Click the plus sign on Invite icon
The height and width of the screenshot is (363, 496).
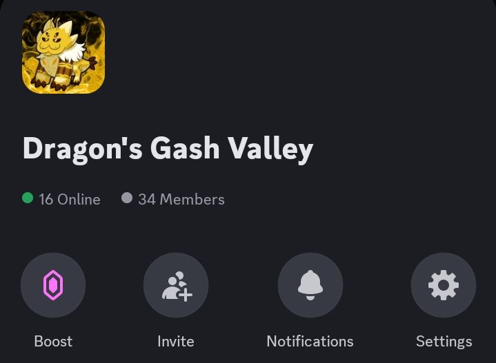point(186,295)
